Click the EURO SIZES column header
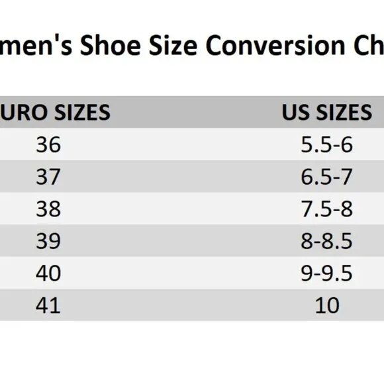This screenshot has height=384, width=384. coord(55,112)
